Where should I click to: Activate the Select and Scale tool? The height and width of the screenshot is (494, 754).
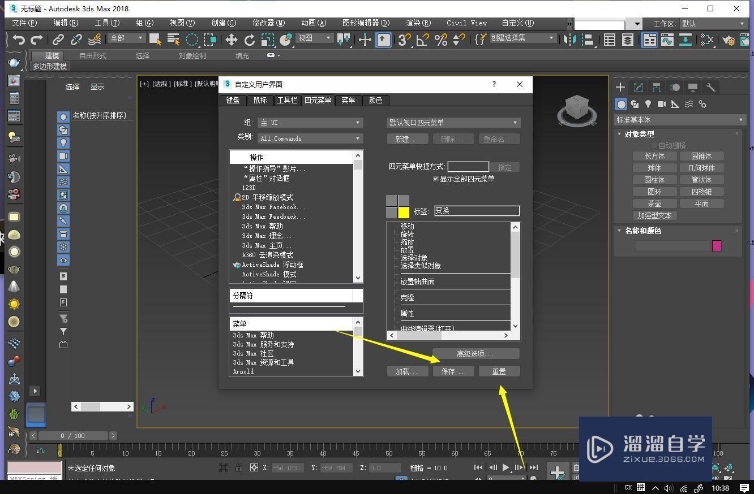[268, 39]
